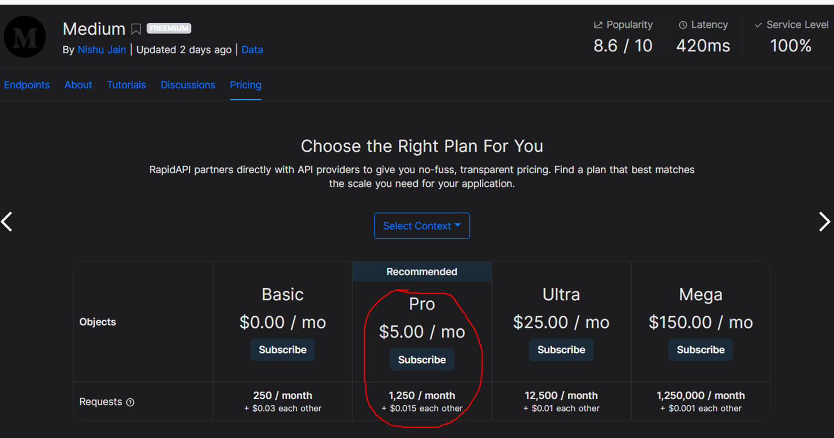This screenshot has width=834, height=438.
Task: Click the Requests help question icon
Action: (x=130, y=402)
